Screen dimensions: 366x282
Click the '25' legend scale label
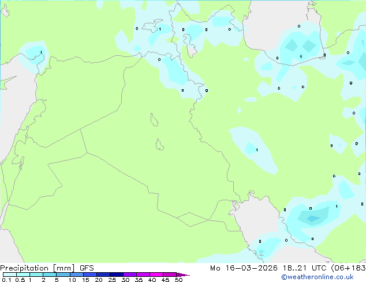112,280
